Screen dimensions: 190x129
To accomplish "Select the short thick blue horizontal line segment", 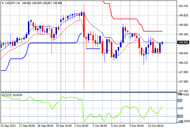I will pyautogui.click(x=93, y=49).
